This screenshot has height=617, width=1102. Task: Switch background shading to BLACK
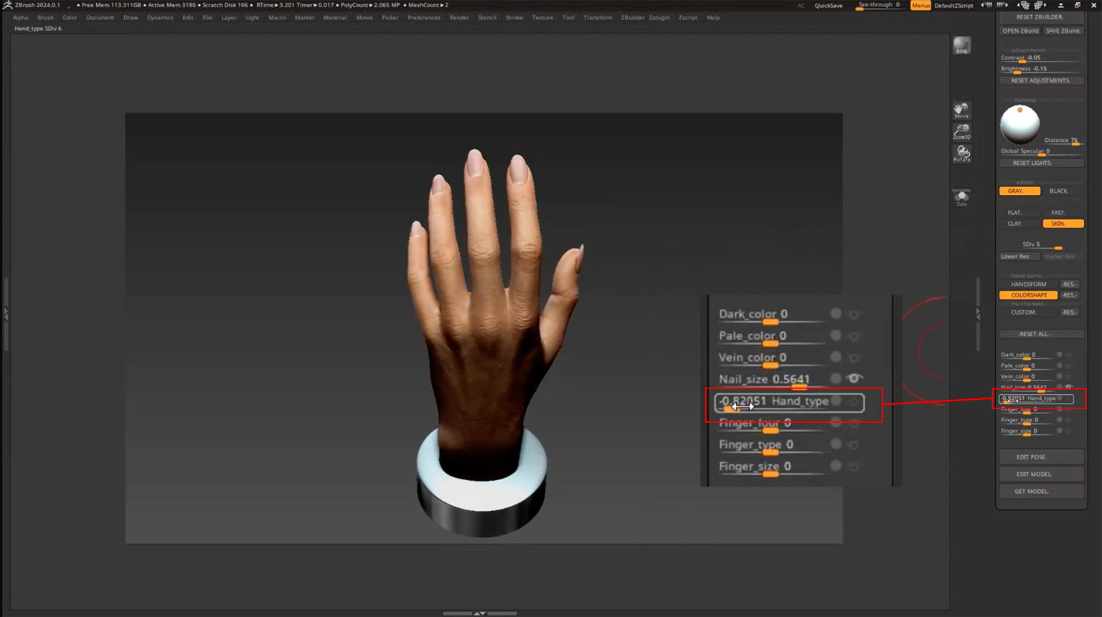click(x=1060, y=191)
